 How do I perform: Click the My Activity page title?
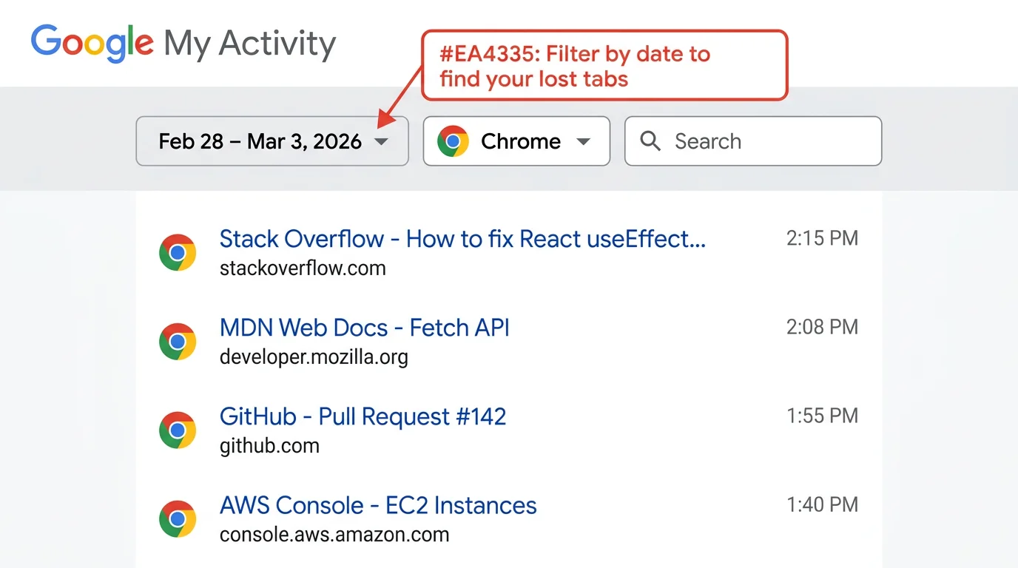pos(249,43)
